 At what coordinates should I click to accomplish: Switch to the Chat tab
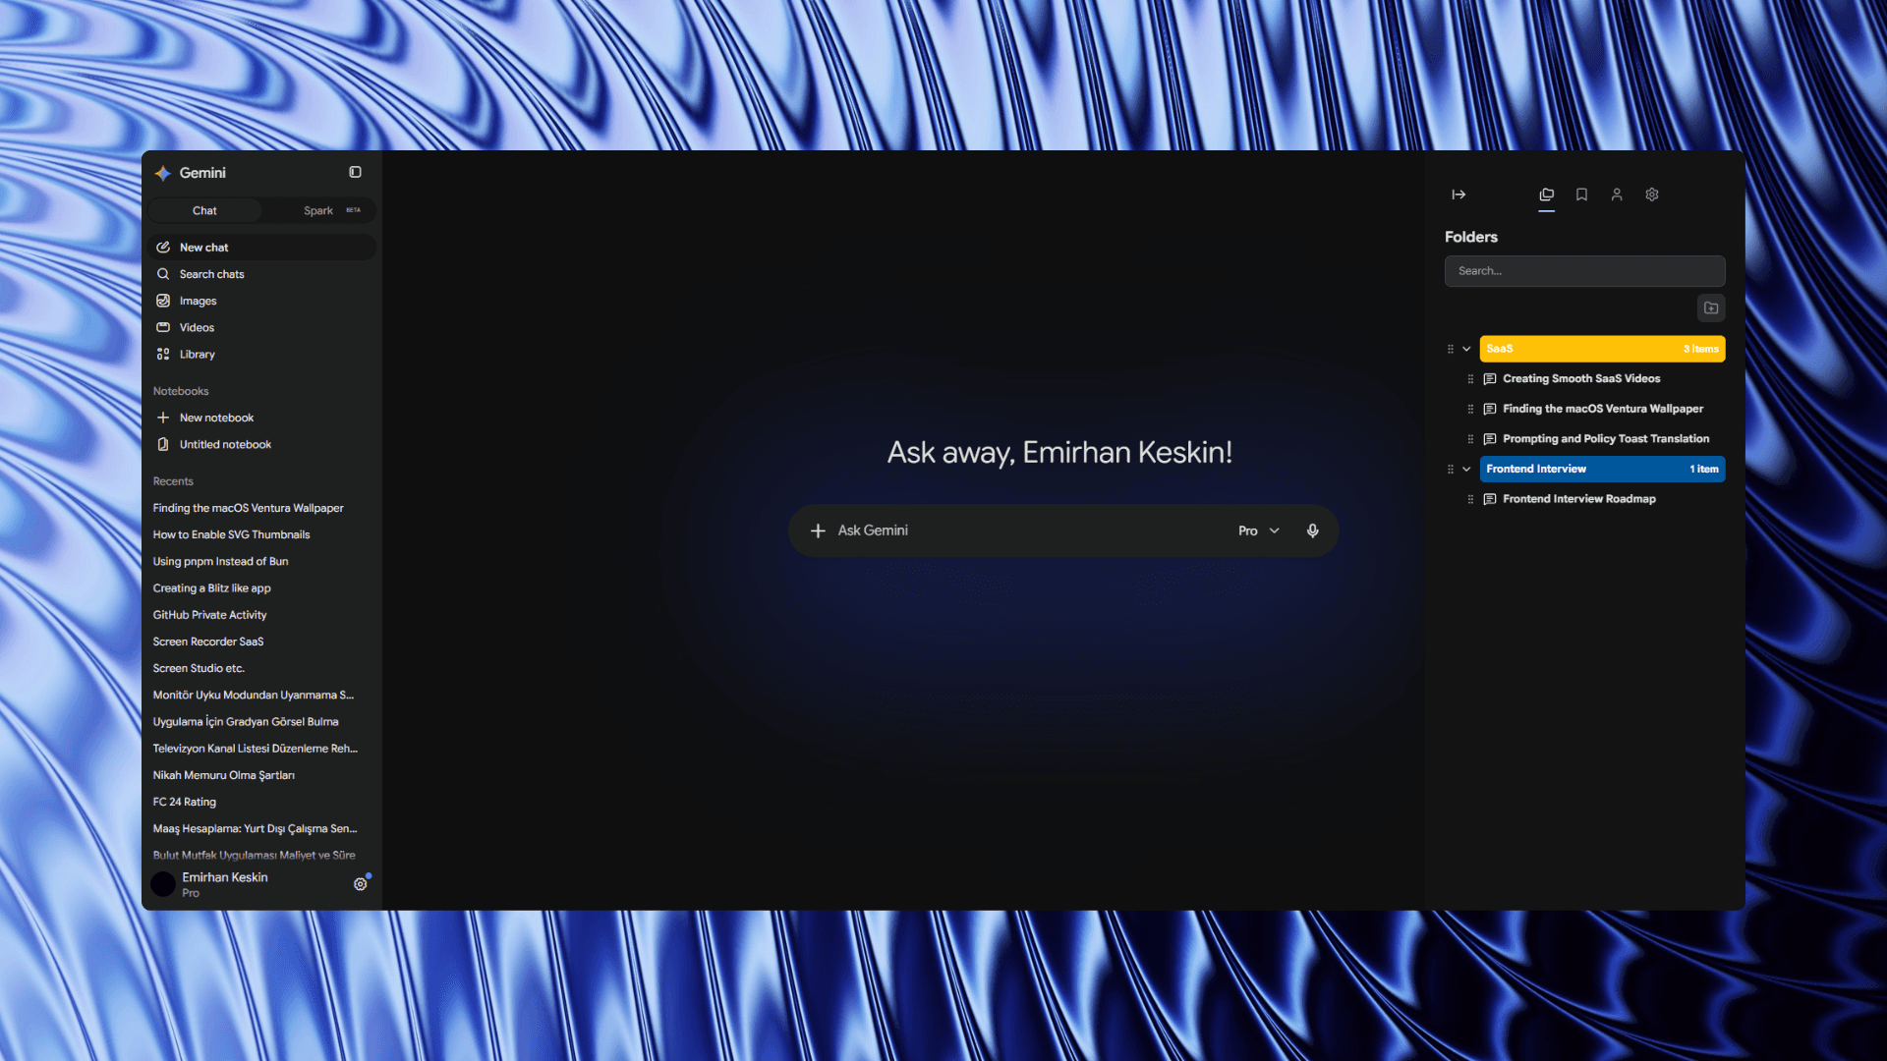(x=204, y=210)
